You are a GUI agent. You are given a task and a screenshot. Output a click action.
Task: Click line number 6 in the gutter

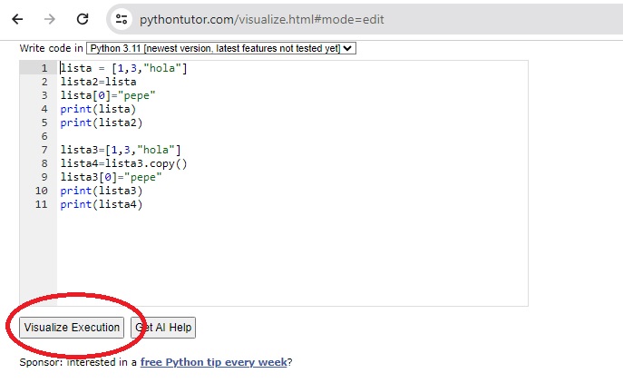[x=44, y=136]
